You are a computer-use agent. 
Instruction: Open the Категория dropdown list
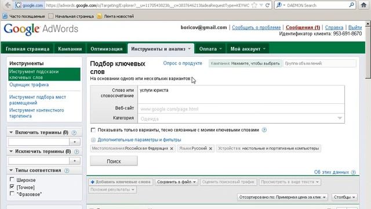click(x=340, y=118)
